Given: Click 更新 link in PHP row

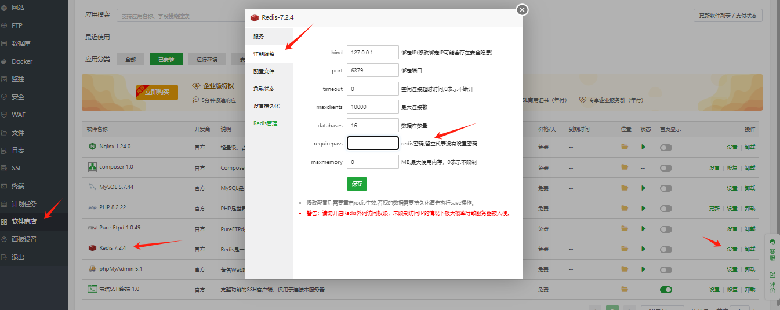Looking at the screenshot, I should pos(714,209).
